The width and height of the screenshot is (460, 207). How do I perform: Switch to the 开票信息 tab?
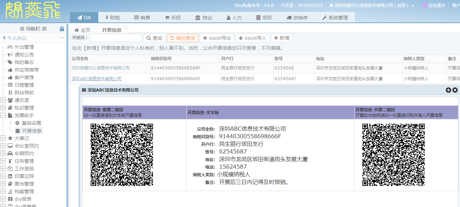(x=112, y=30)
